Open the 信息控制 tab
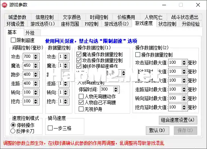Image resolution: width=207 pixels, height=149 pixels. (x=45, y=17)
